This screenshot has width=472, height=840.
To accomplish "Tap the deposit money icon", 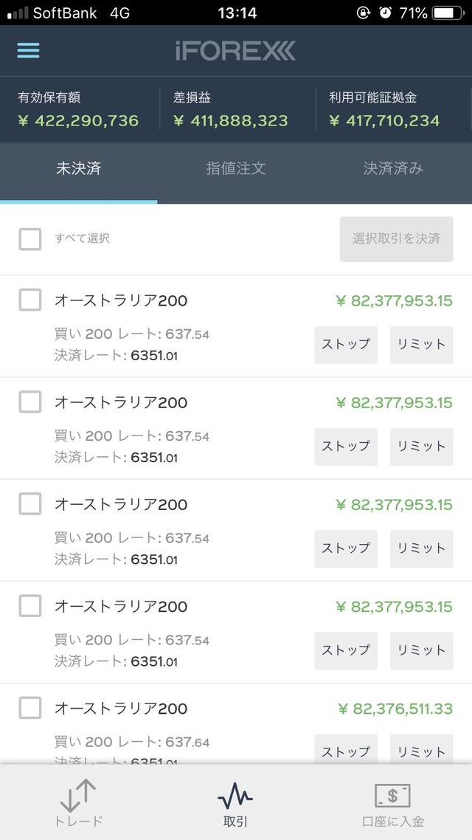I will [392, 795].
